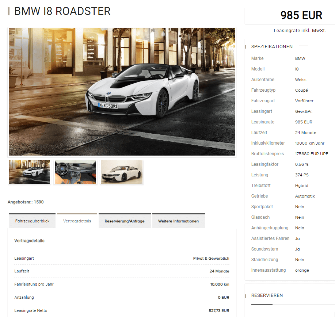Screen dimensions: 335x317
Task: Click the Fahrzeugtyp value 'Coupé'
Action: tap(301, 90)
